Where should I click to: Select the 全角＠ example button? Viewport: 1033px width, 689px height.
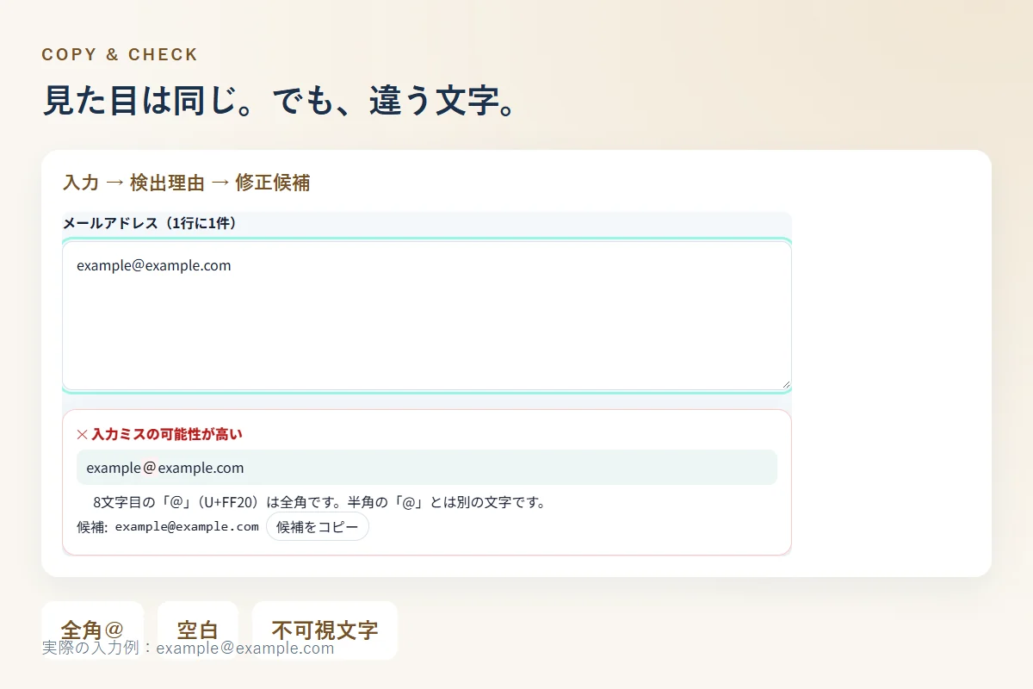(92, 630)
